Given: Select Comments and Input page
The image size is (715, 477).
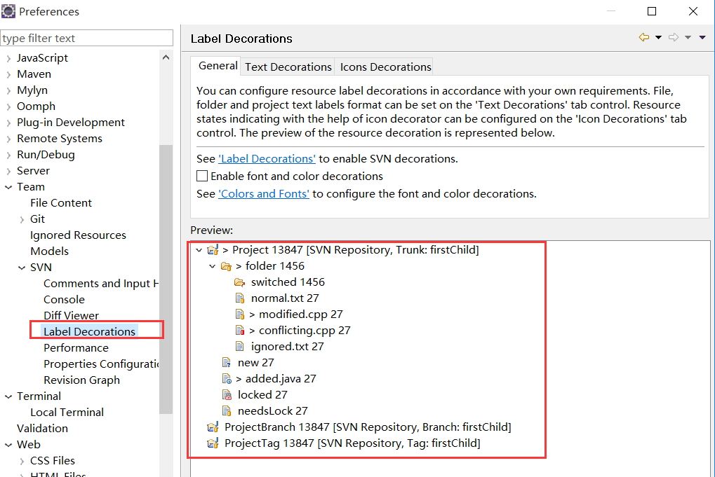Looking at the screenshot, I should tap(101, 284).
